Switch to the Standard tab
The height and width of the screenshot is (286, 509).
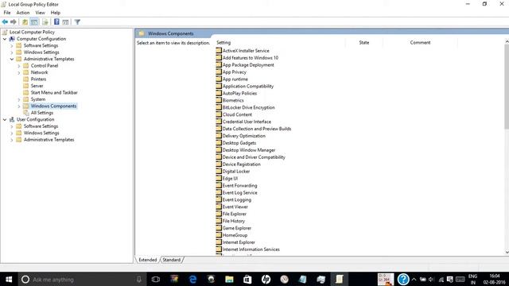click(172, 260)
